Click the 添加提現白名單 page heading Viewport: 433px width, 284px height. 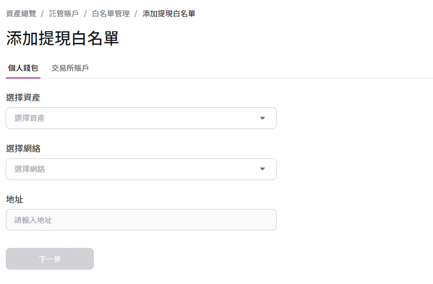(63, 39)
